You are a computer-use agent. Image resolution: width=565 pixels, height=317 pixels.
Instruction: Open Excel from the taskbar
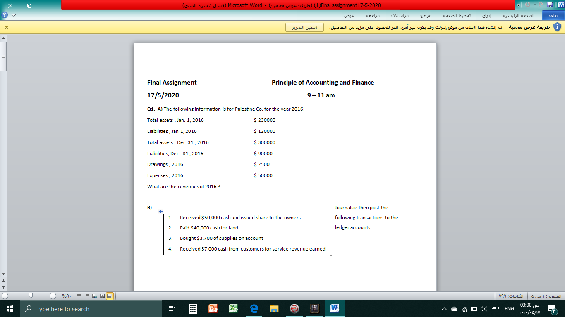[x=233, y=308]
